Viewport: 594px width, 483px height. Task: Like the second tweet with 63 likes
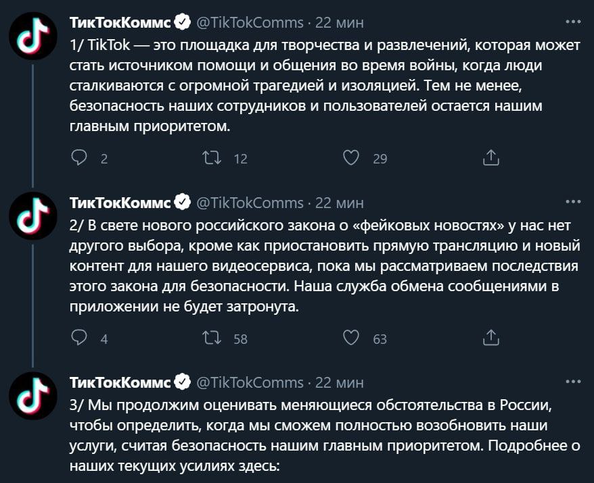click(350, 338)
